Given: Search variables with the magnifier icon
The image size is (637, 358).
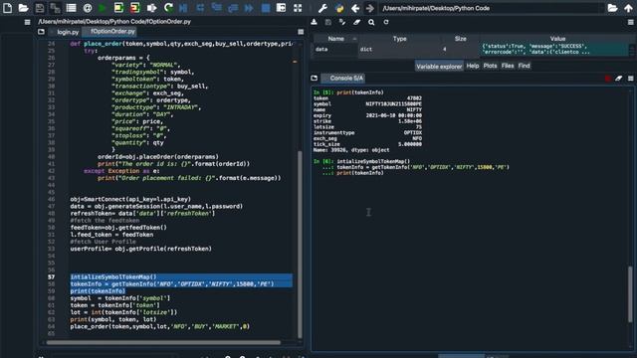Looking at the screenshot, I should (371, 22).
